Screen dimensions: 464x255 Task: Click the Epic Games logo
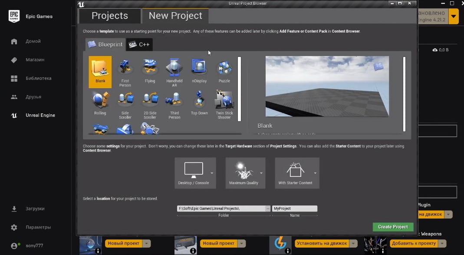coord(14,16)
